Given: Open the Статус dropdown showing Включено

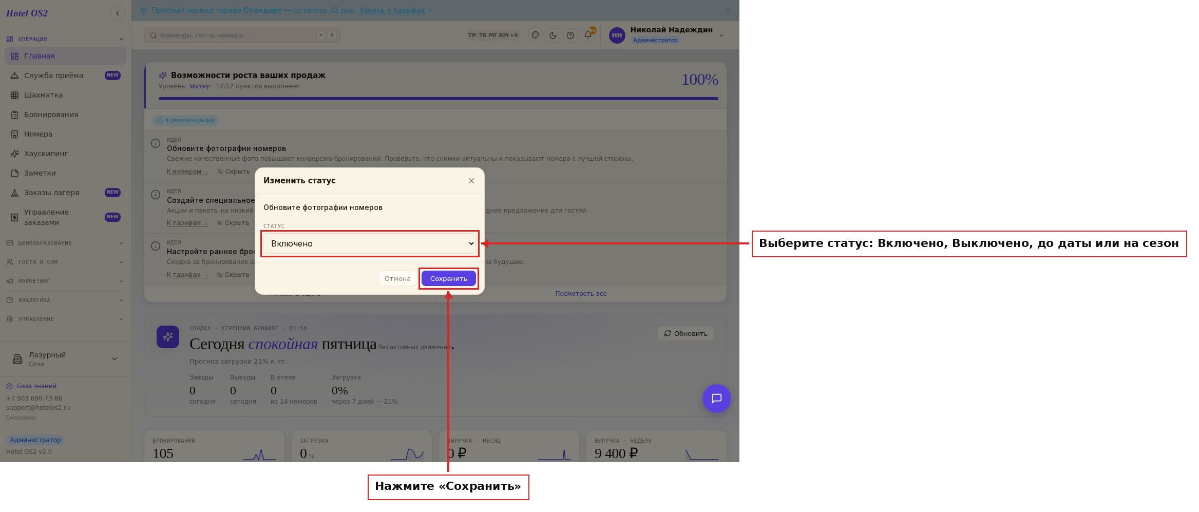Looking at the screenshot, I should coord(370,243).
